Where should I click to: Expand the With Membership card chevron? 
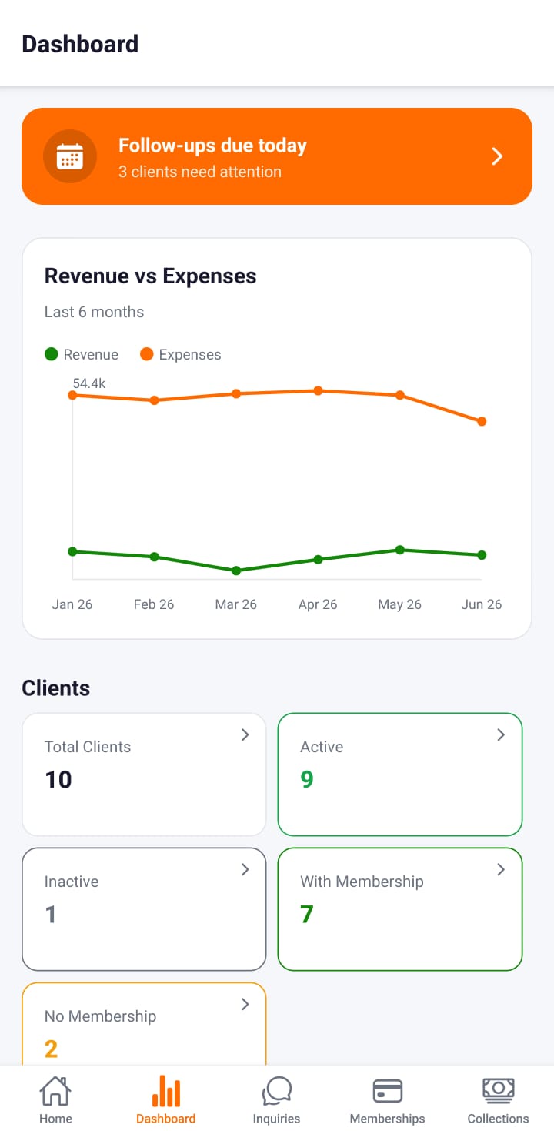(x=501, y=869)
